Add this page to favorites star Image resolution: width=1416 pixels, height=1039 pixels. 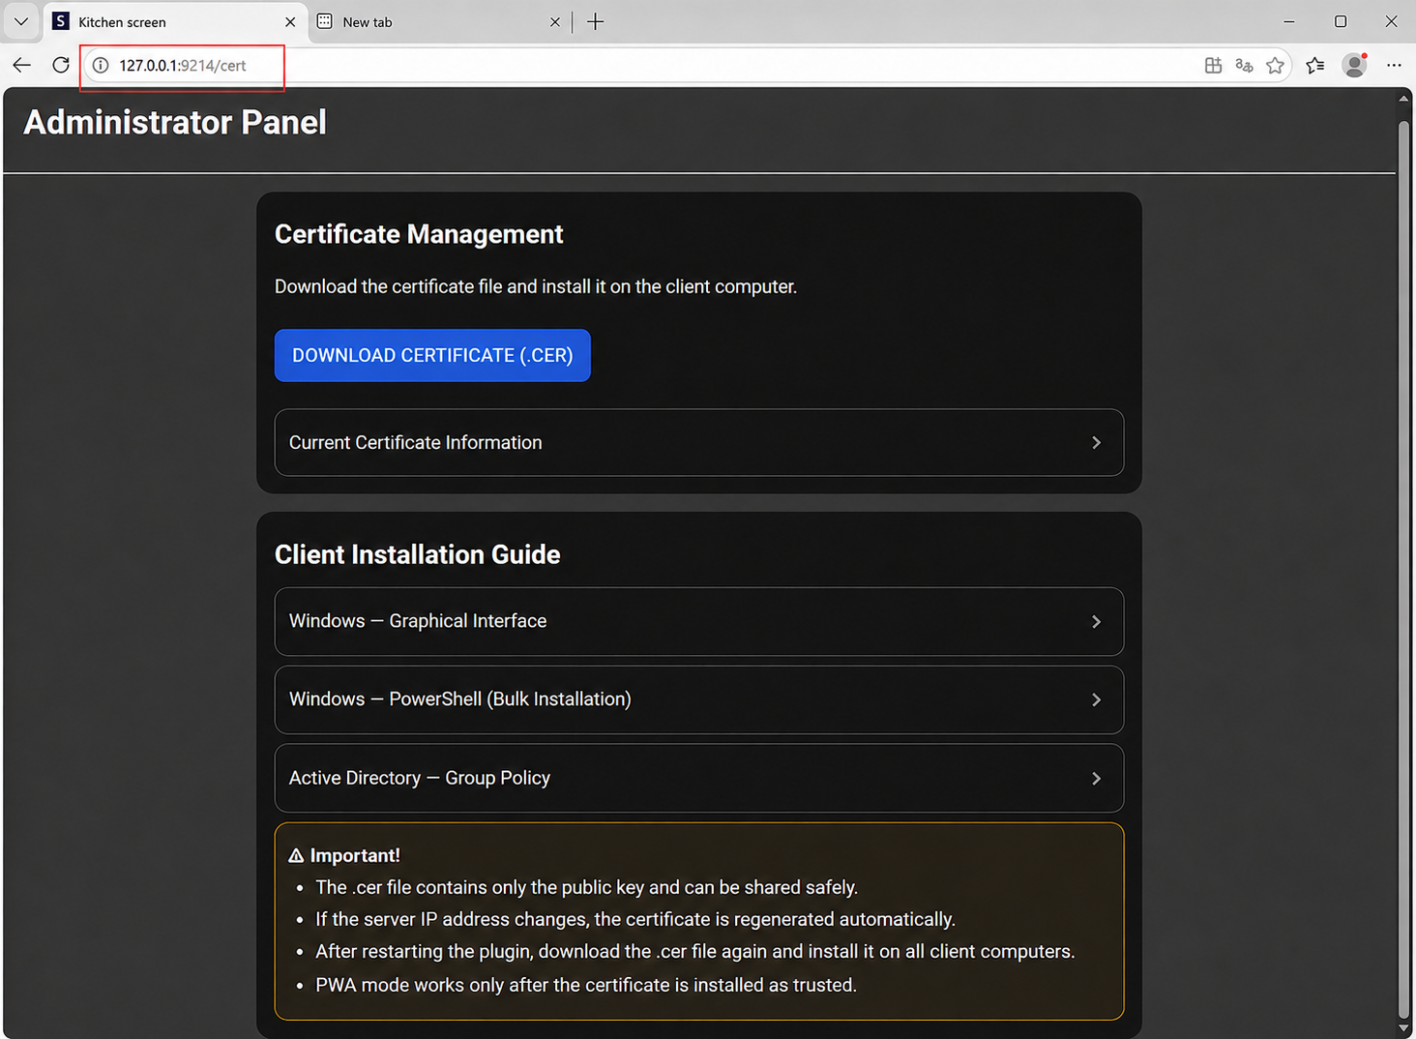(1275, 65)
